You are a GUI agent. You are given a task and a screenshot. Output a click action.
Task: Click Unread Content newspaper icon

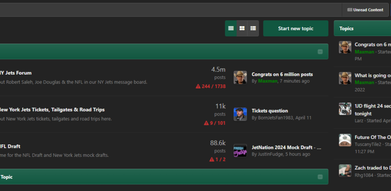[350, 10]
